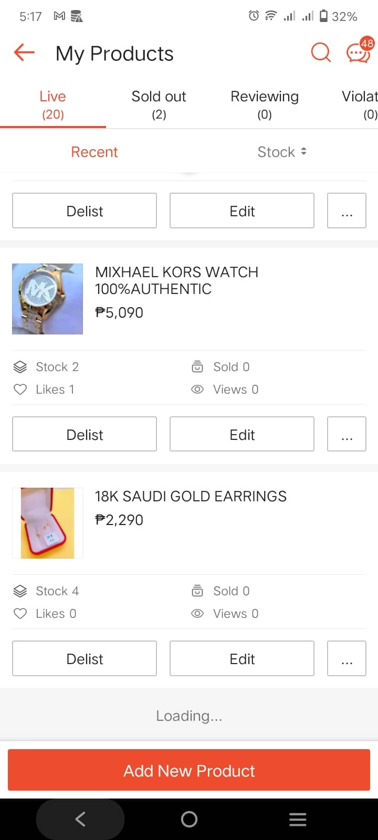
Task: Delist the Michael Kors watch
Action: (85, 434)
